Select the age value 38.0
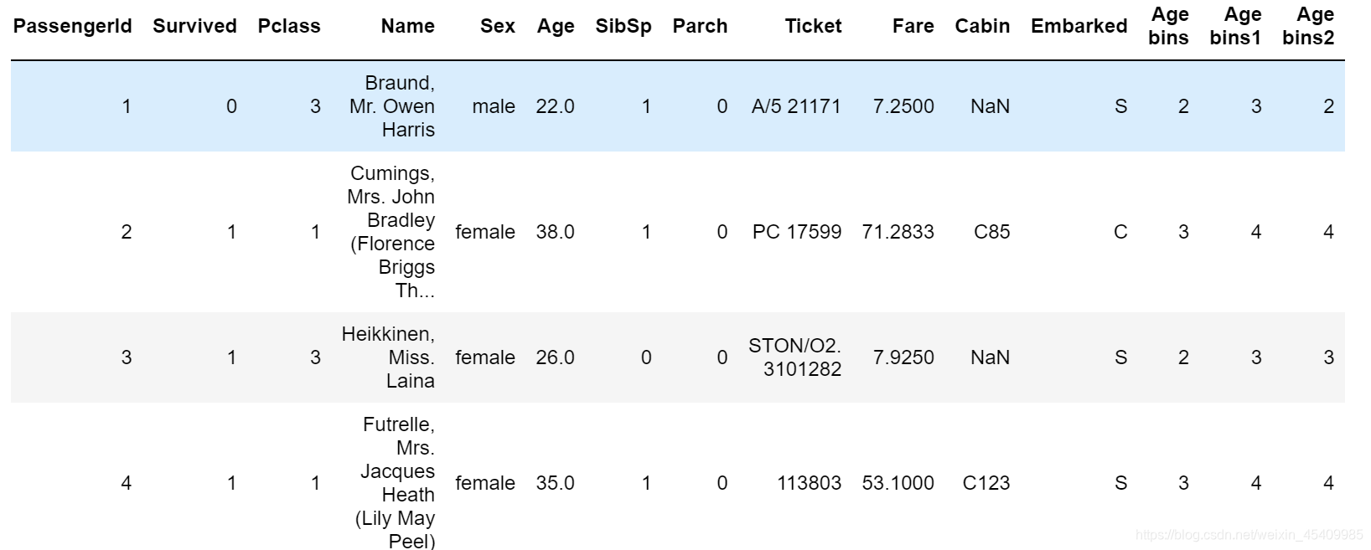 (555, 232)
